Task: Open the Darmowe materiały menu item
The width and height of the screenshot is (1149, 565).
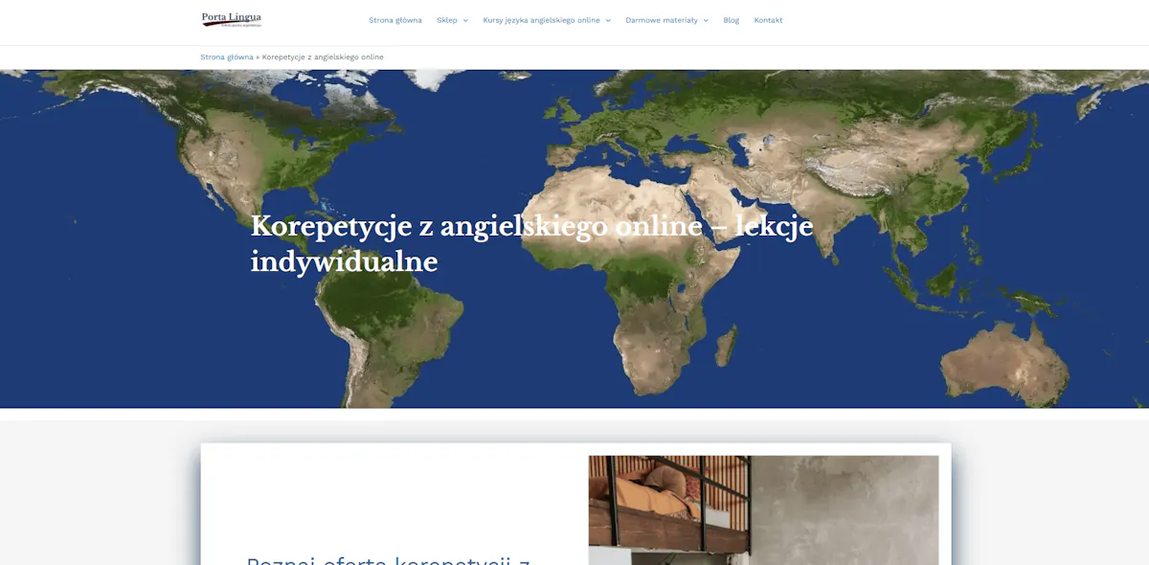Action: (x=662, y=20)
